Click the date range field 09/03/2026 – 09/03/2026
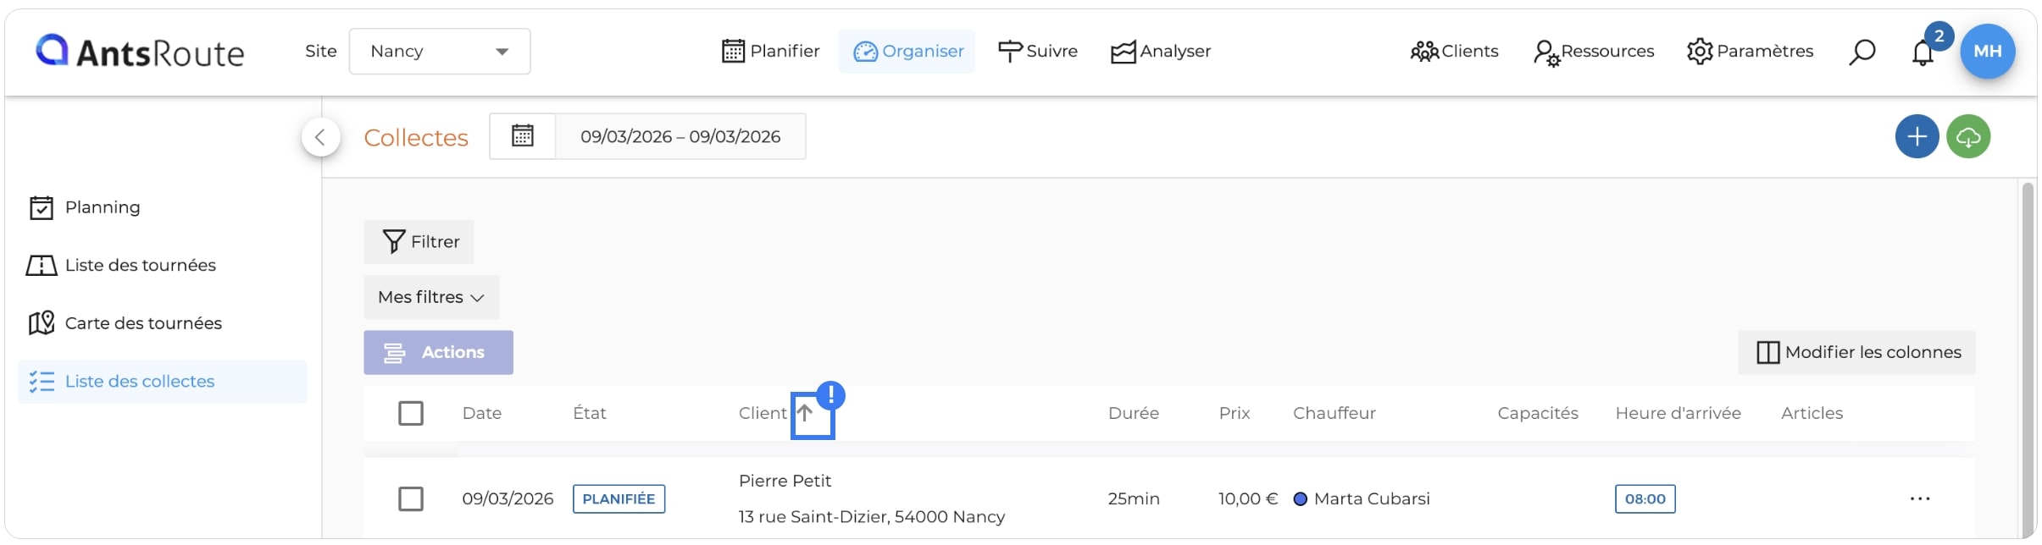The height and width of the screenshot is (545, 2042). click(680, 136)
